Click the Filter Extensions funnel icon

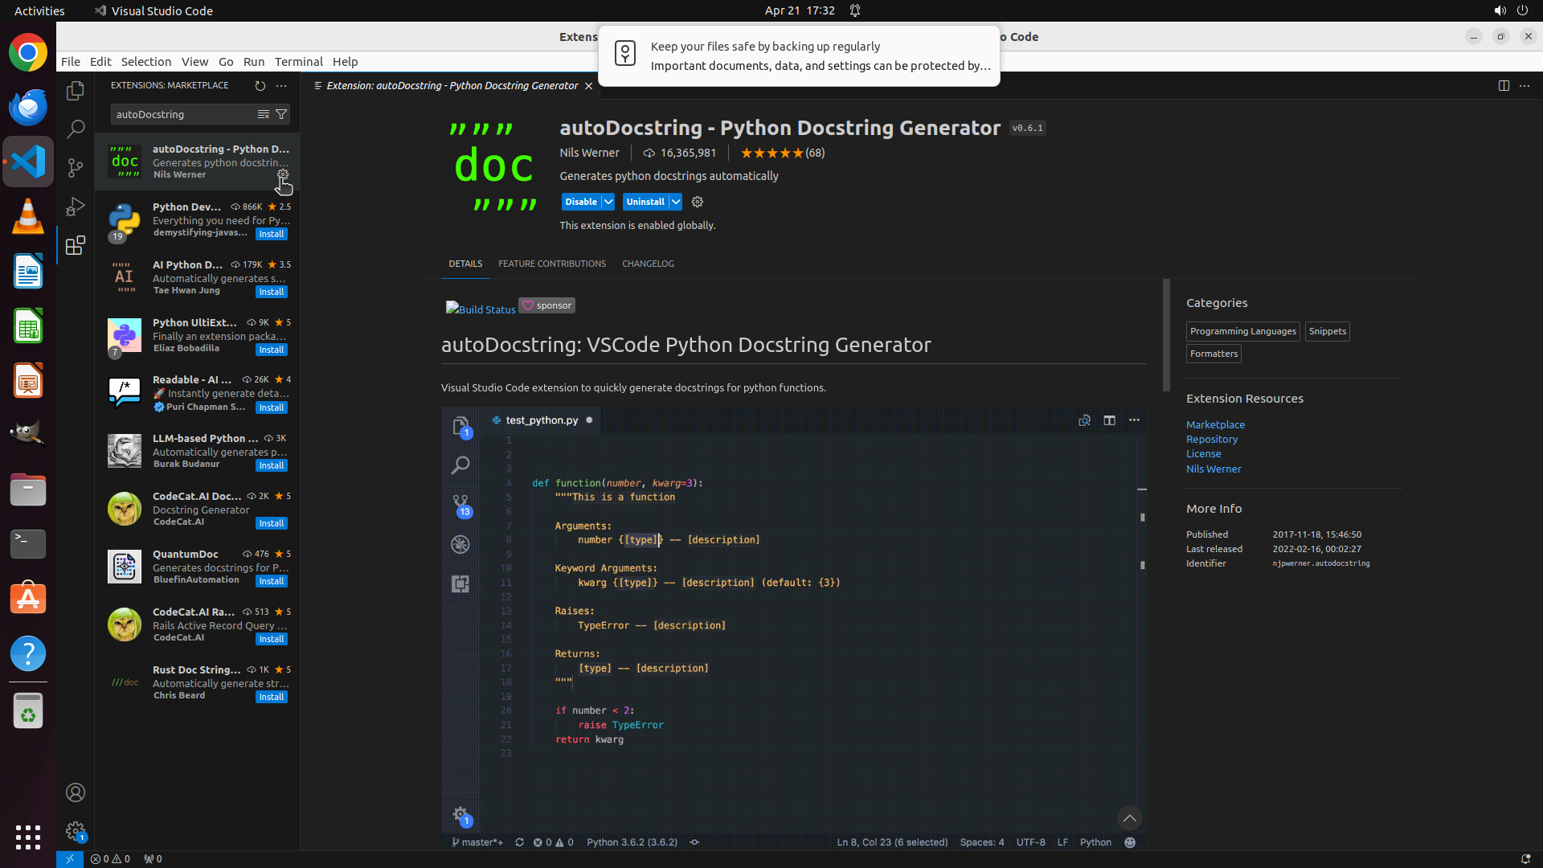coord(281,114)
